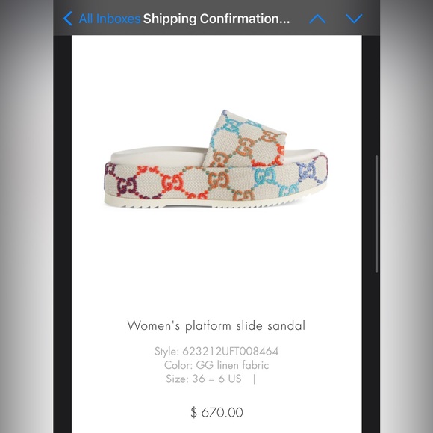Tap the back chevron arrow
Viewport: 433px width, 433px height.
[x=68, y=19]
